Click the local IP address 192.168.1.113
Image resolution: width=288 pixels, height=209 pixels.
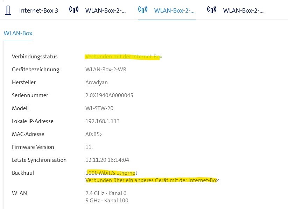tap(102, 121)
